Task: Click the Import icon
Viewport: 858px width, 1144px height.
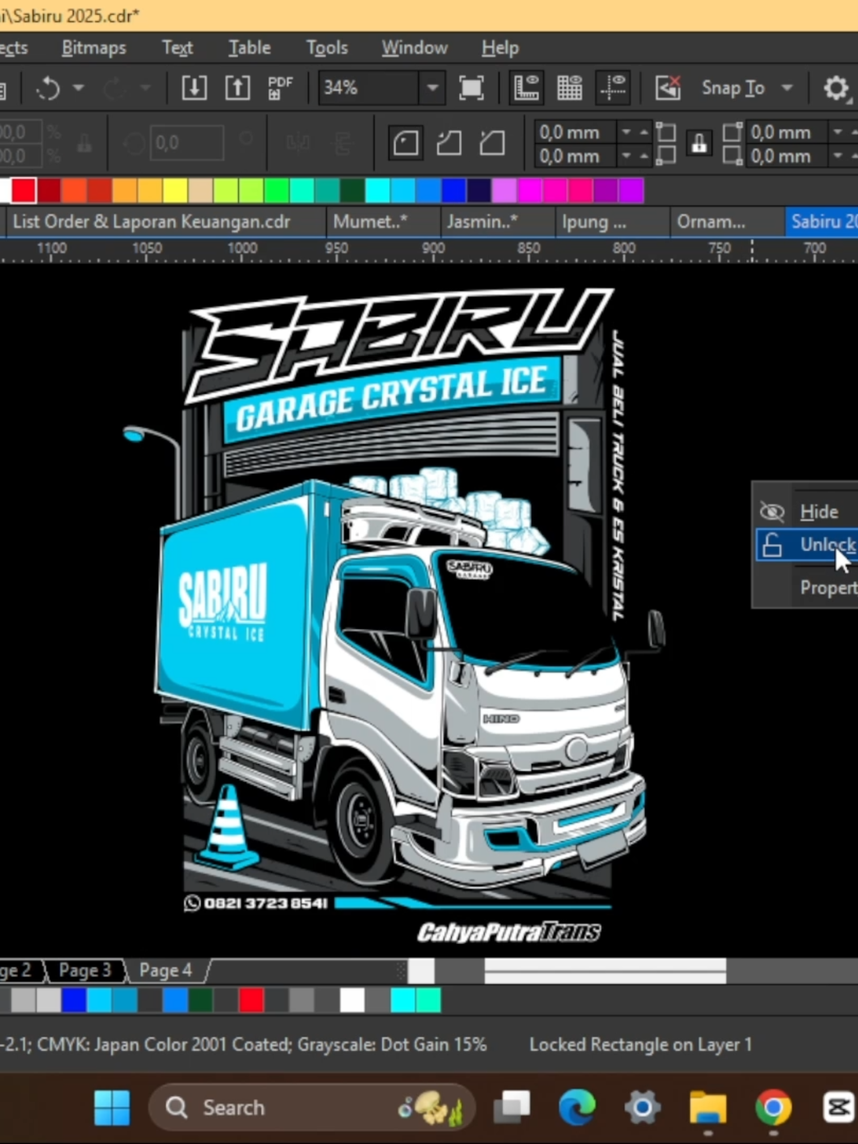Action: click(194, 88)
